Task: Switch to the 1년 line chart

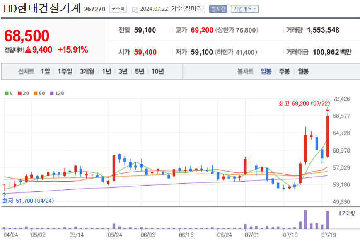Action: 106,71
